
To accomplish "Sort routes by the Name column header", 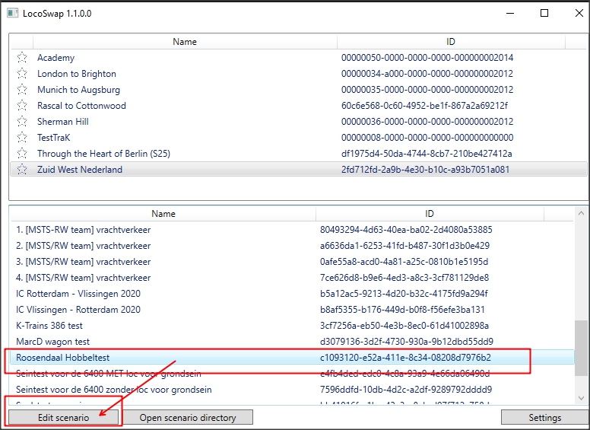I will [184, 42].
